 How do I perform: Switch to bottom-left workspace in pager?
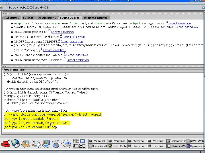[76, 146]
